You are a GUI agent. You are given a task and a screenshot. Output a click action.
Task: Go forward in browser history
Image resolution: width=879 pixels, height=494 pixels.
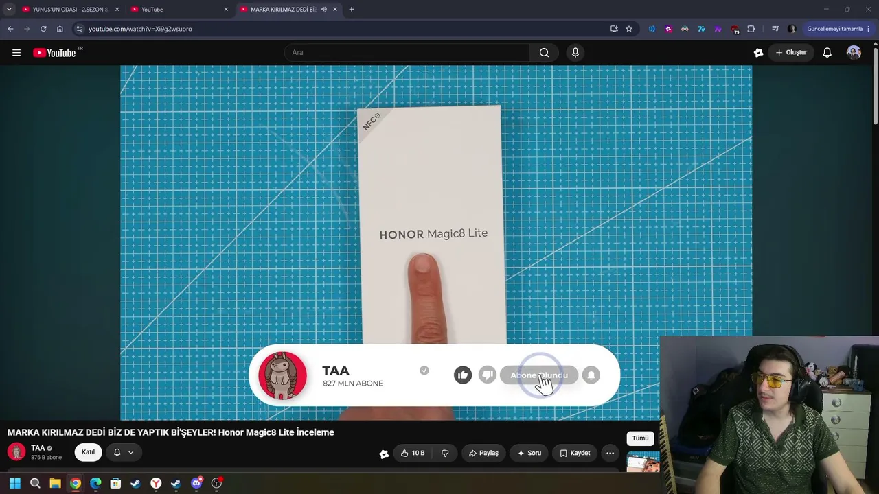click(27, 29)
